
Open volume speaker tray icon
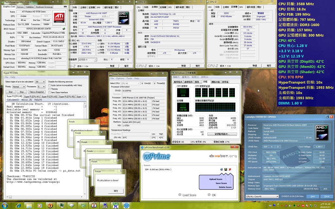(290, 206)
